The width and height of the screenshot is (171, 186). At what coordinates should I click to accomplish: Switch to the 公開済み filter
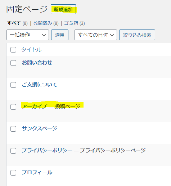pyautogui.click(x=42, y=23)
